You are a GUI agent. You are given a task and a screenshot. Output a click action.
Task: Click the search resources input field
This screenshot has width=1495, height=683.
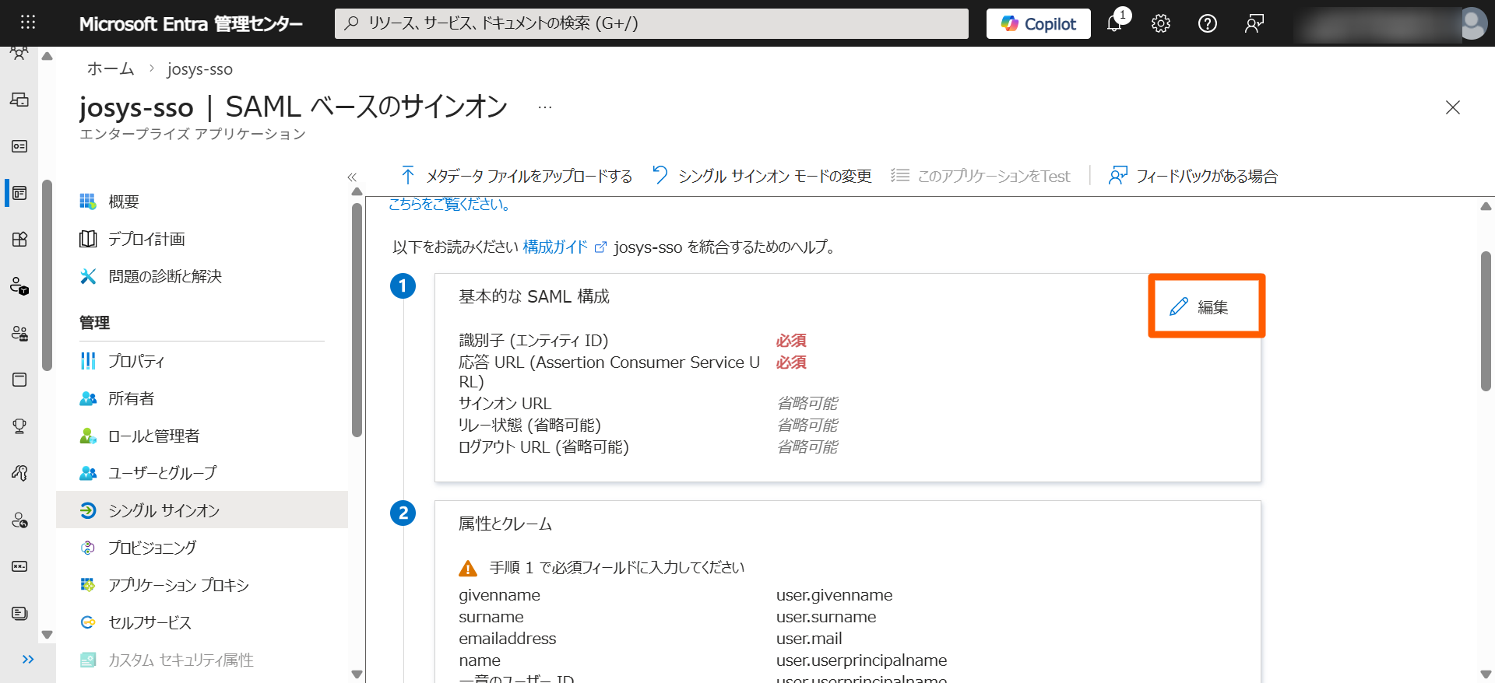(651, 23)
